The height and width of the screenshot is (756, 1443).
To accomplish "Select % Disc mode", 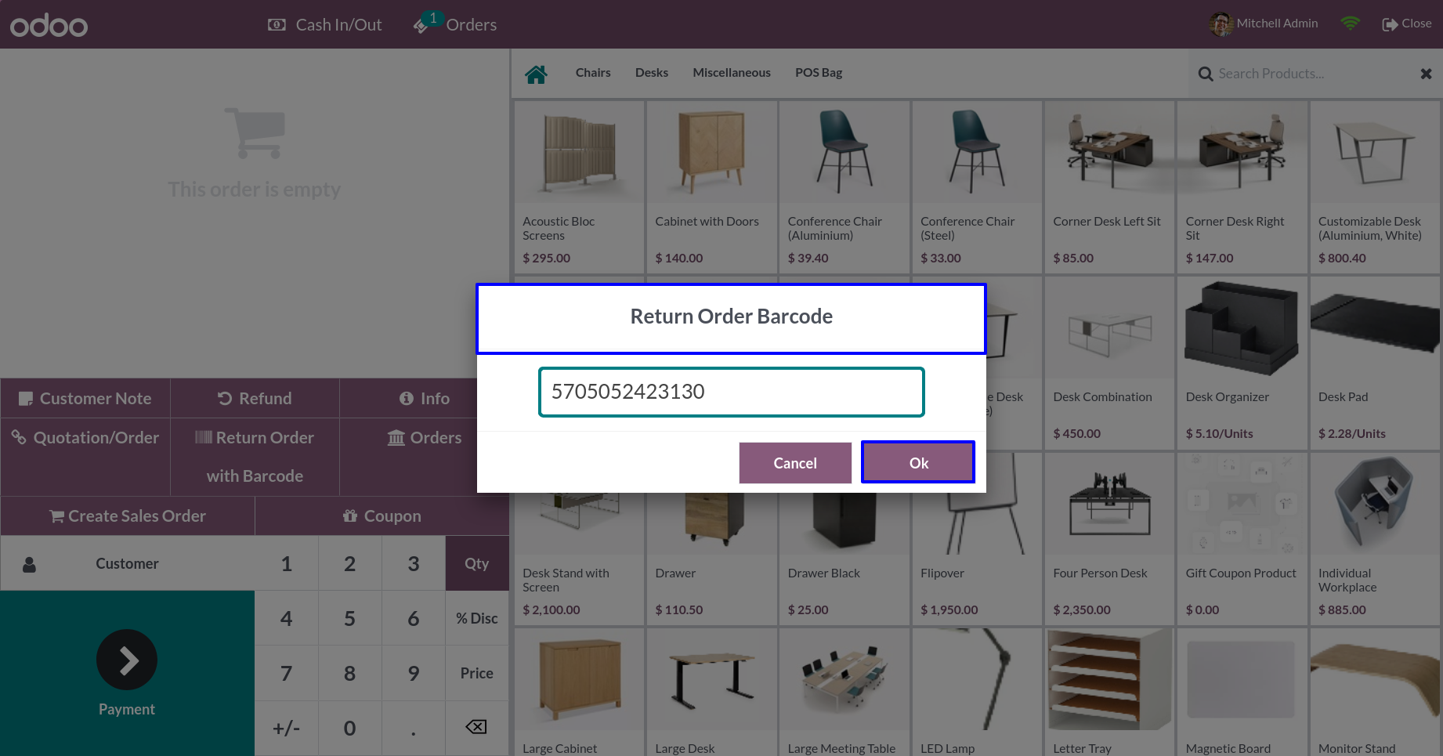I will click(476, 618).
